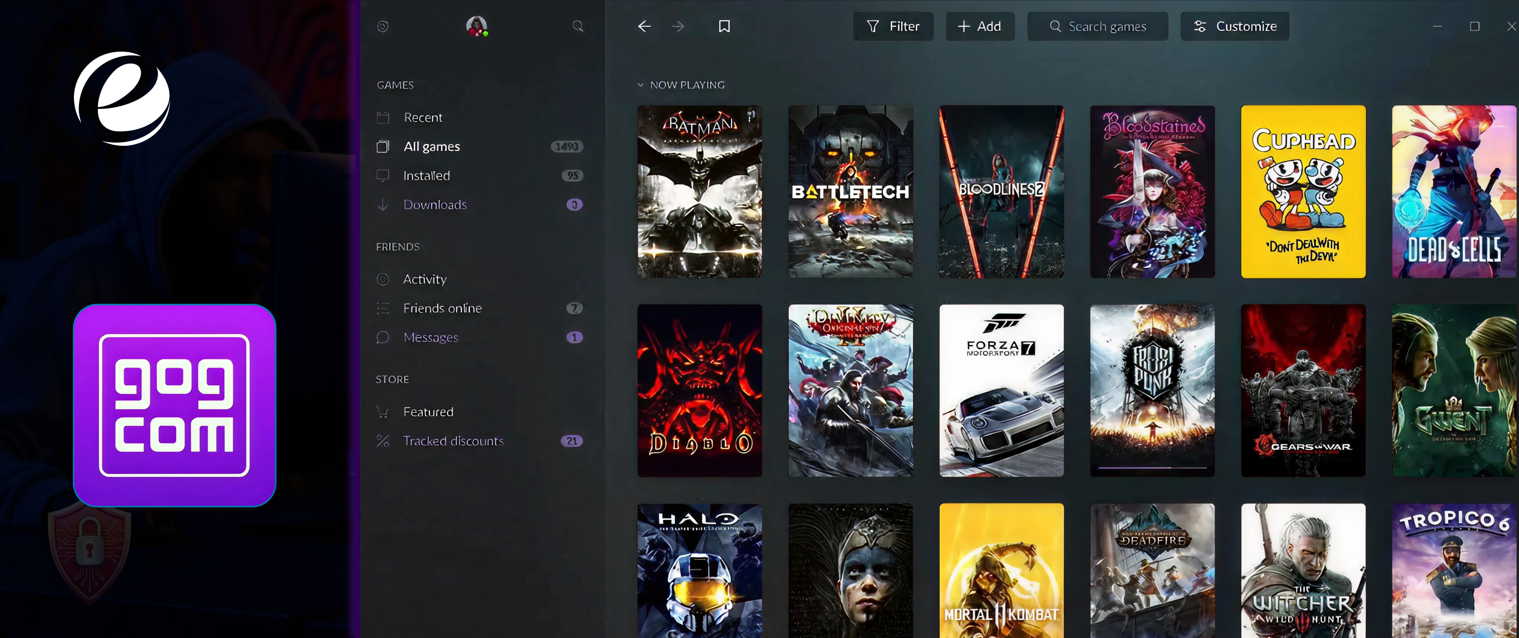Open the Downloads section
1519x638 pixels.
click(434, 205)
